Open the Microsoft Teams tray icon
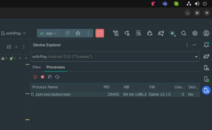Image resolution: width=212 pixels, height=130 pixels. click(165, 4)
